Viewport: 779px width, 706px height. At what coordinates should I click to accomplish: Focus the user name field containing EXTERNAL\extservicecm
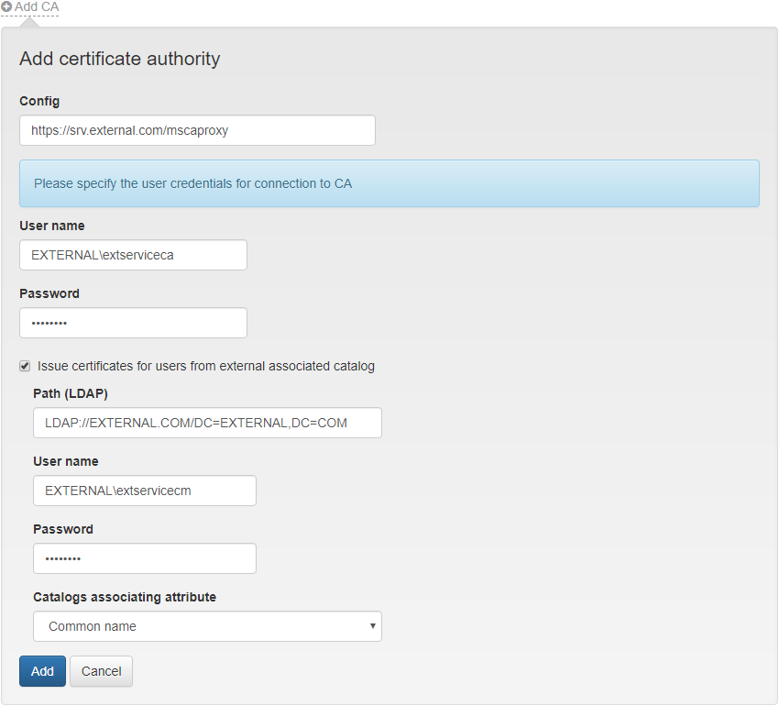tap(144, 491)
